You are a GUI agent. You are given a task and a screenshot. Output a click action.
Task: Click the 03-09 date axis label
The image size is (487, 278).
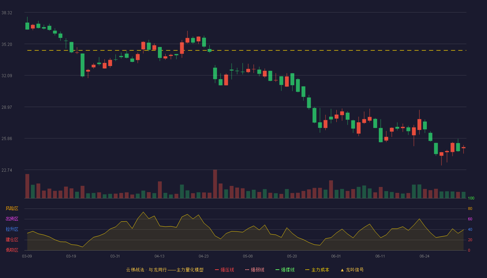tap(27, 256)
